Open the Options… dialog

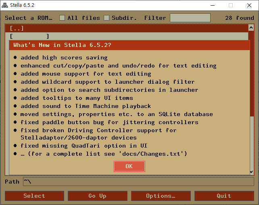click(x=161, y=196)
